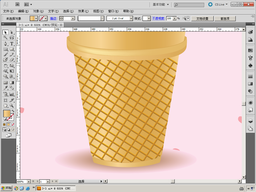256x192 pixels.
Task: Activate the Rotate tool
Action: (x=5, y=66)
